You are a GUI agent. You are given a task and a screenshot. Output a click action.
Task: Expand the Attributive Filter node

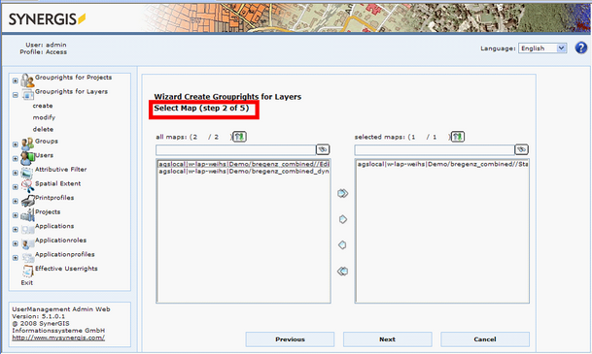point(16,173)
